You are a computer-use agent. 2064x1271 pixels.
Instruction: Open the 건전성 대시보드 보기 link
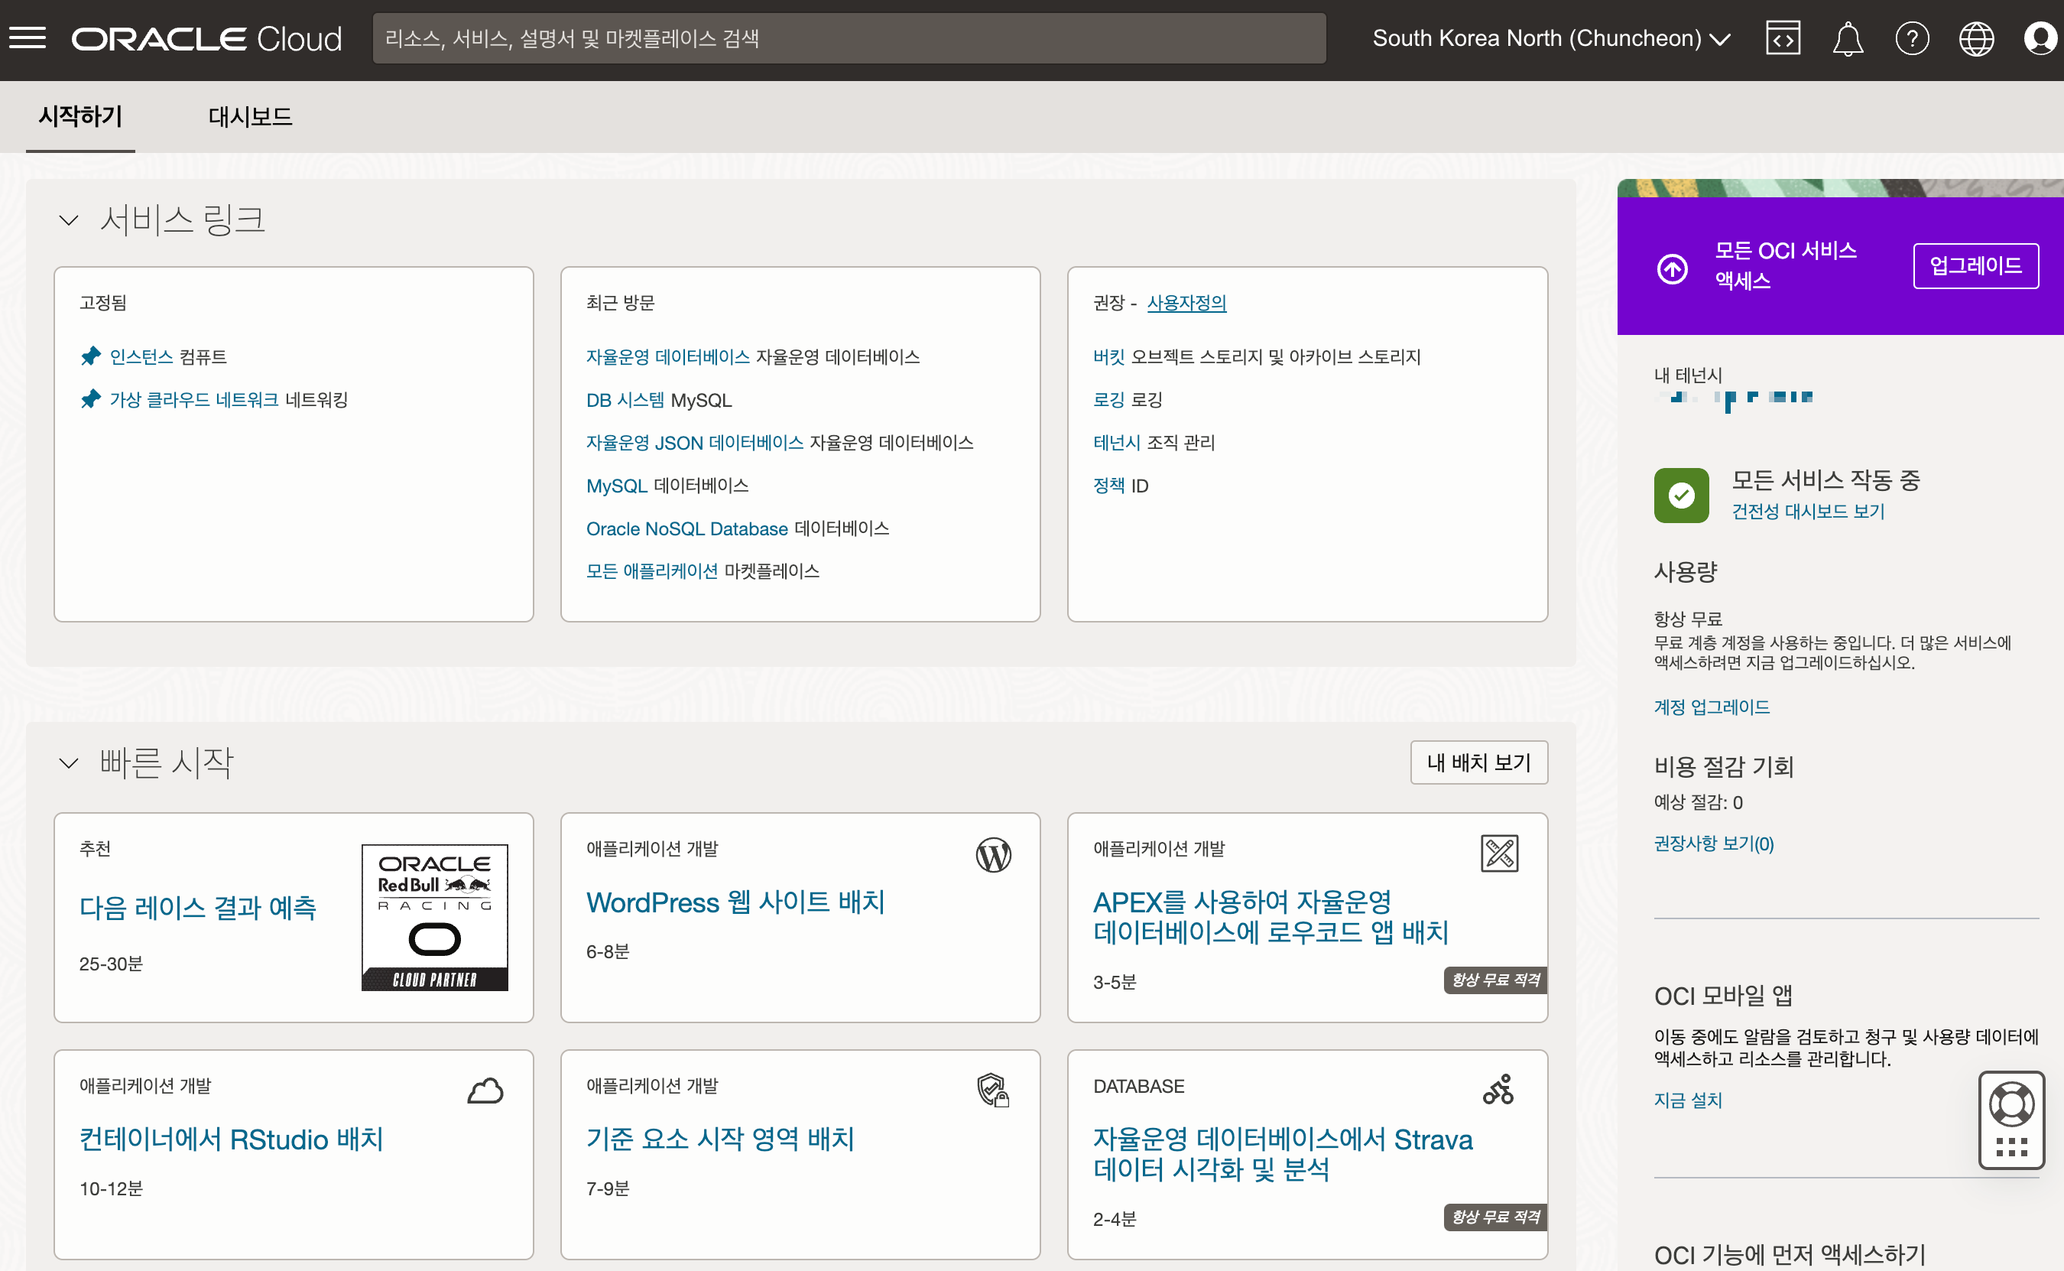1808,511
